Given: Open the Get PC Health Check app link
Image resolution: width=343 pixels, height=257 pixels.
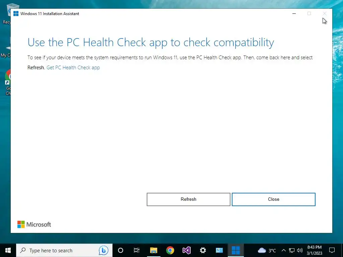Looking at the screenshot, I should click(x=73, y=68).
